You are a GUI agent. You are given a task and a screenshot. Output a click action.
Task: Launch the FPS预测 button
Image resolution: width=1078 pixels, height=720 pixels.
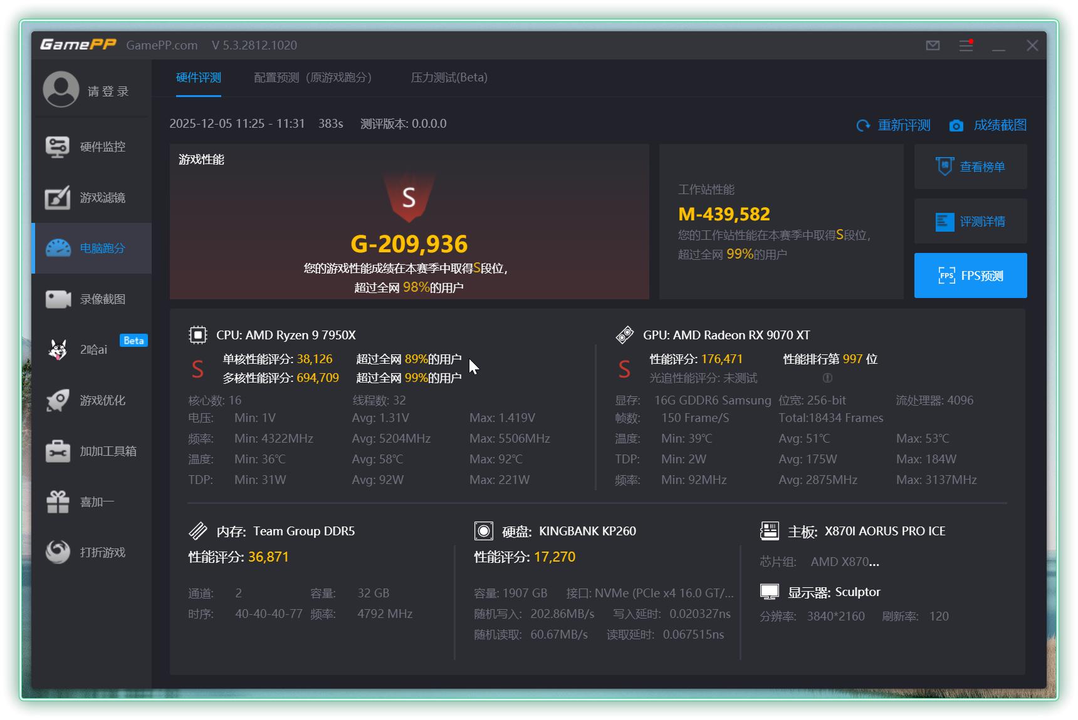click(x=970, y=275)
